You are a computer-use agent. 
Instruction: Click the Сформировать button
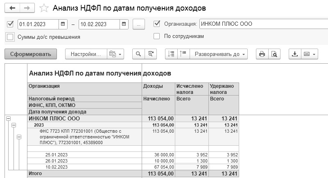(31, 54)
